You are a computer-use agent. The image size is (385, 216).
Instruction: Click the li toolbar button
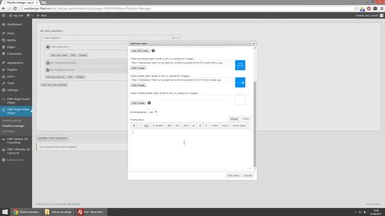206,125
